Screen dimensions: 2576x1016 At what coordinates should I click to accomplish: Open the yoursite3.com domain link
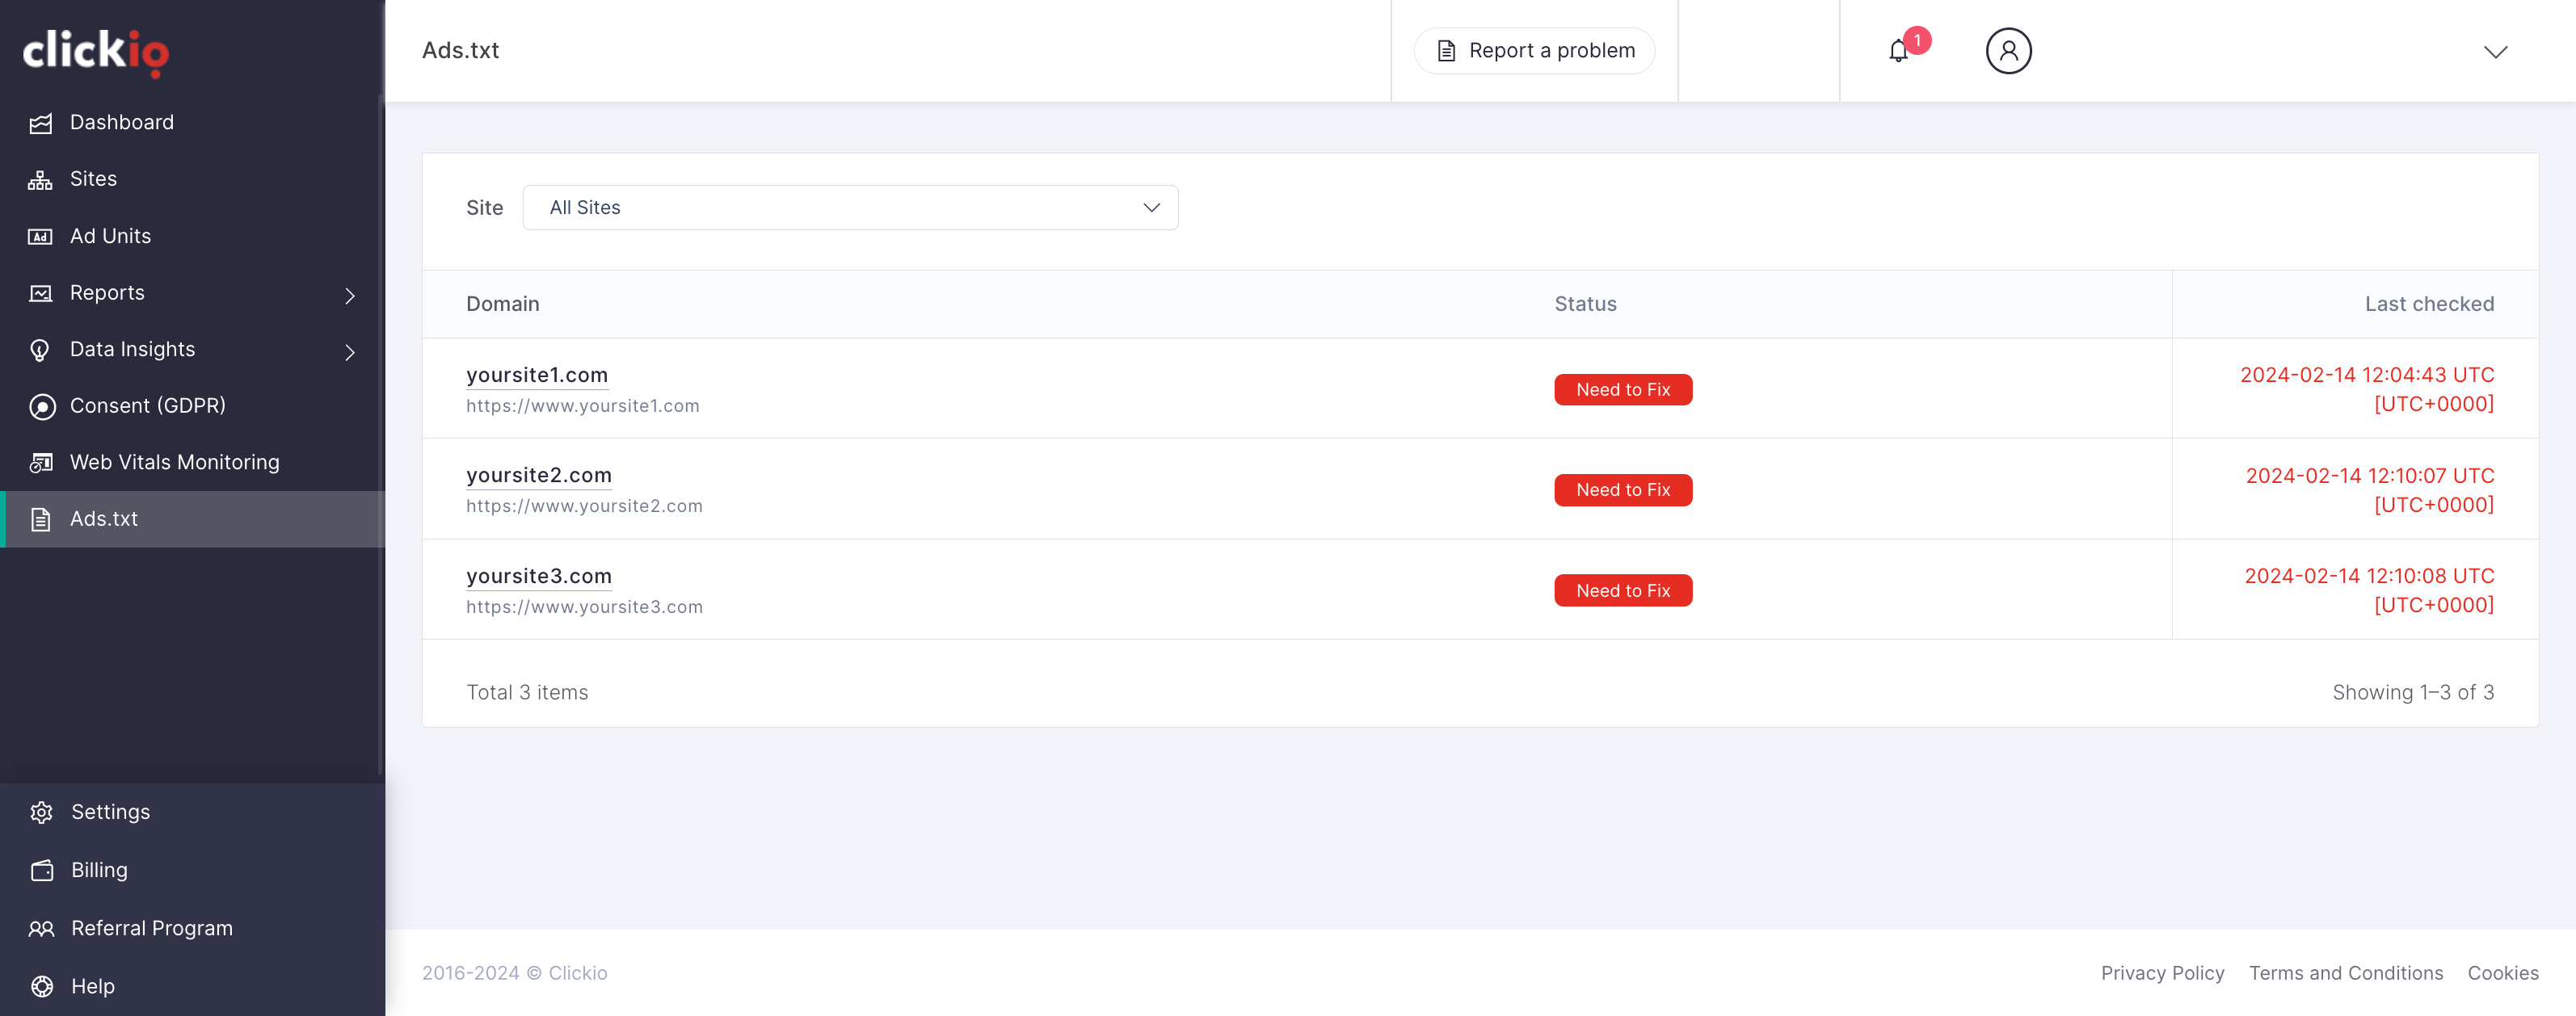pos(539,577)
